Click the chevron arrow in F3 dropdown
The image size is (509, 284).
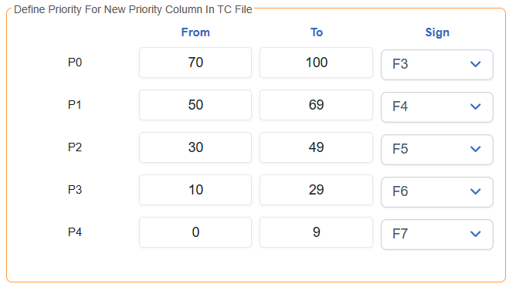[476, 64]
